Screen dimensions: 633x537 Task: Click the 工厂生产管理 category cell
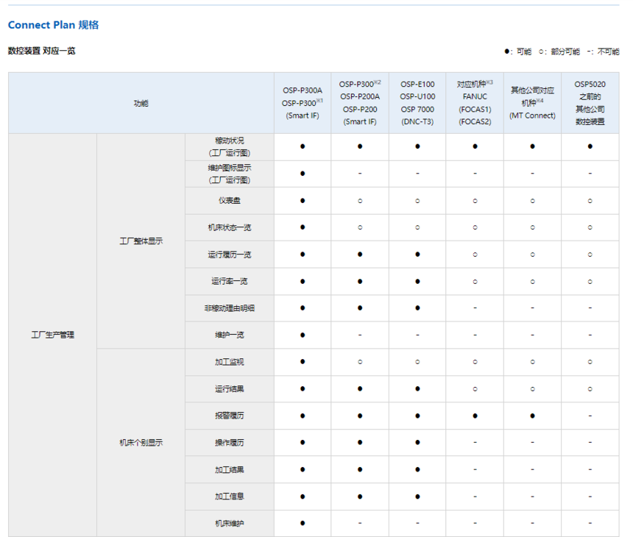point(52,335)
